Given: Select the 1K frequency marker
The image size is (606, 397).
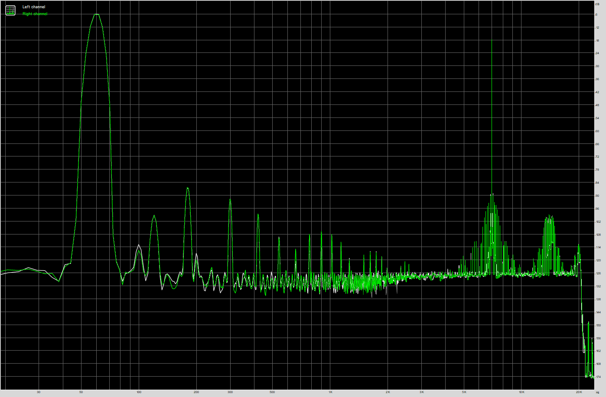Looking at the screenshot, I should (331, 391).
